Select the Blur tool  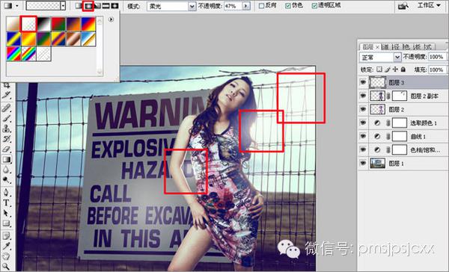click(x=6, y=170)
